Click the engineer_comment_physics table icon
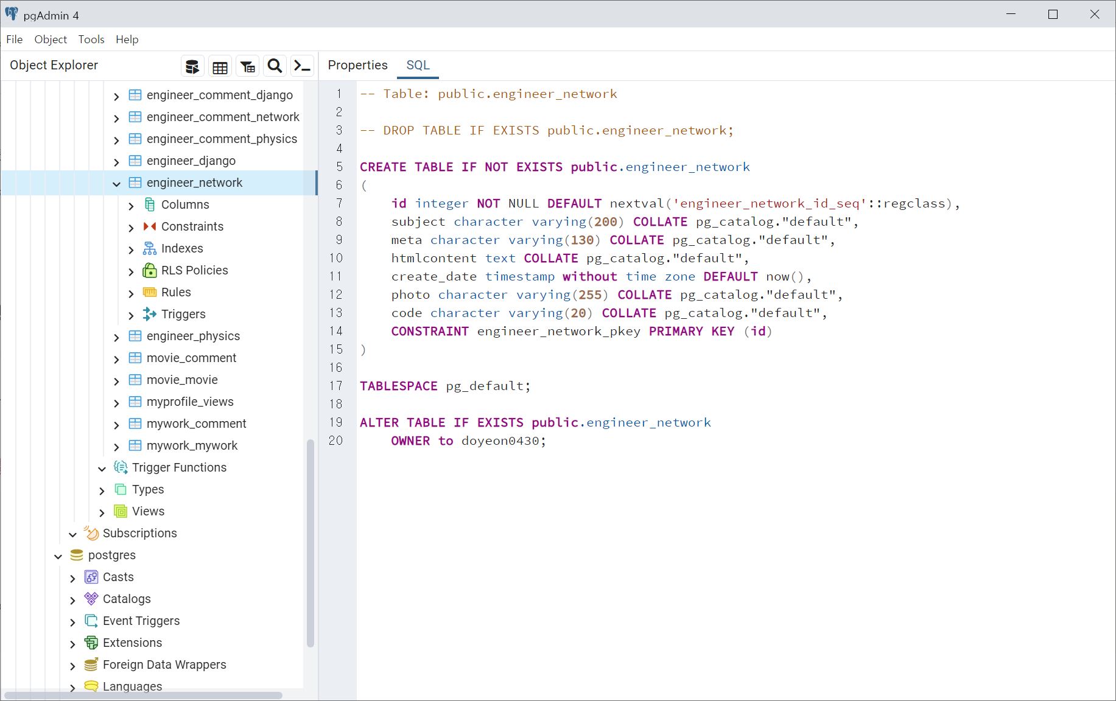This screenshot has height=701, width=1116. point(135,139)
